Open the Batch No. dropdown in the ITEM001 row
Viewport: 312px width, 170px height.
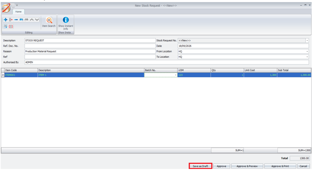[x=175, y=75]
